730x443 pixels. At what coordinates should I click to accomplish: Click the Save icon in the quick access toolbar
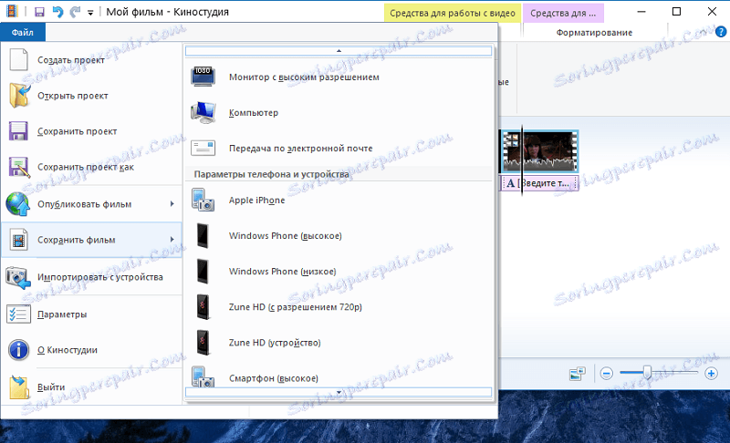pos(39,12)
